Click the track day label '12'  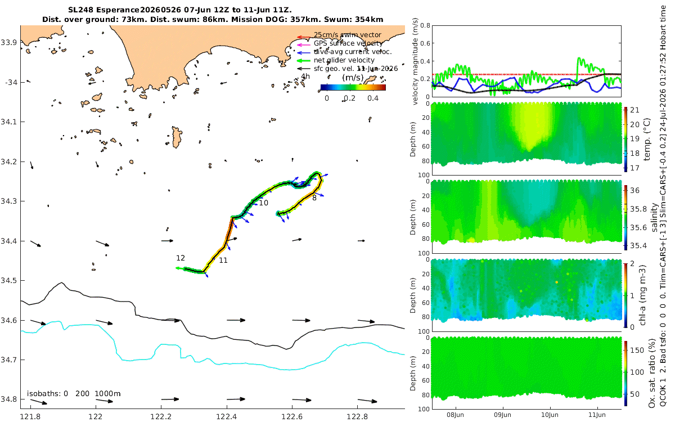181,258
